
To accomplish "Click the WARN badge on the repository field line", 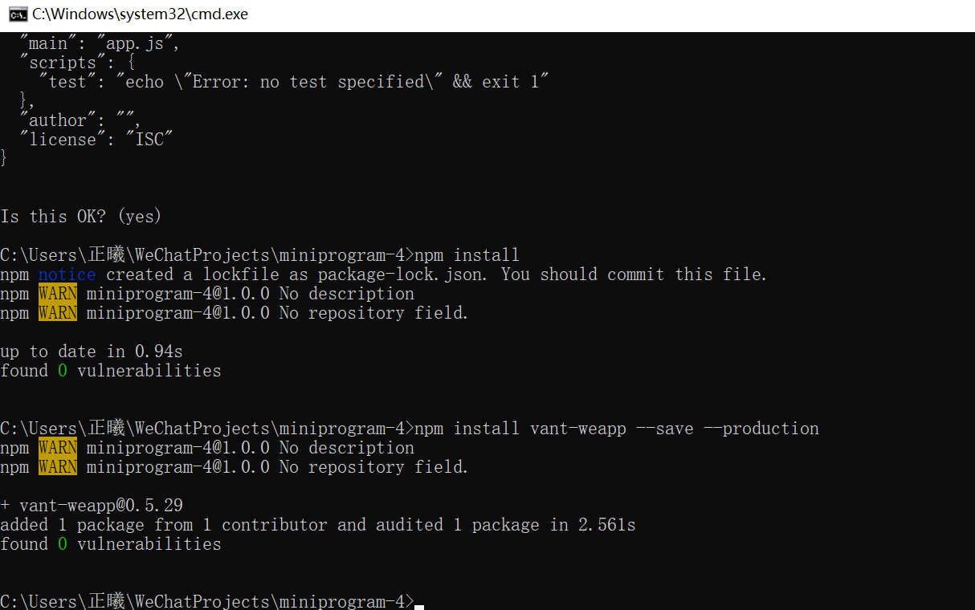I will coord(57,312).
